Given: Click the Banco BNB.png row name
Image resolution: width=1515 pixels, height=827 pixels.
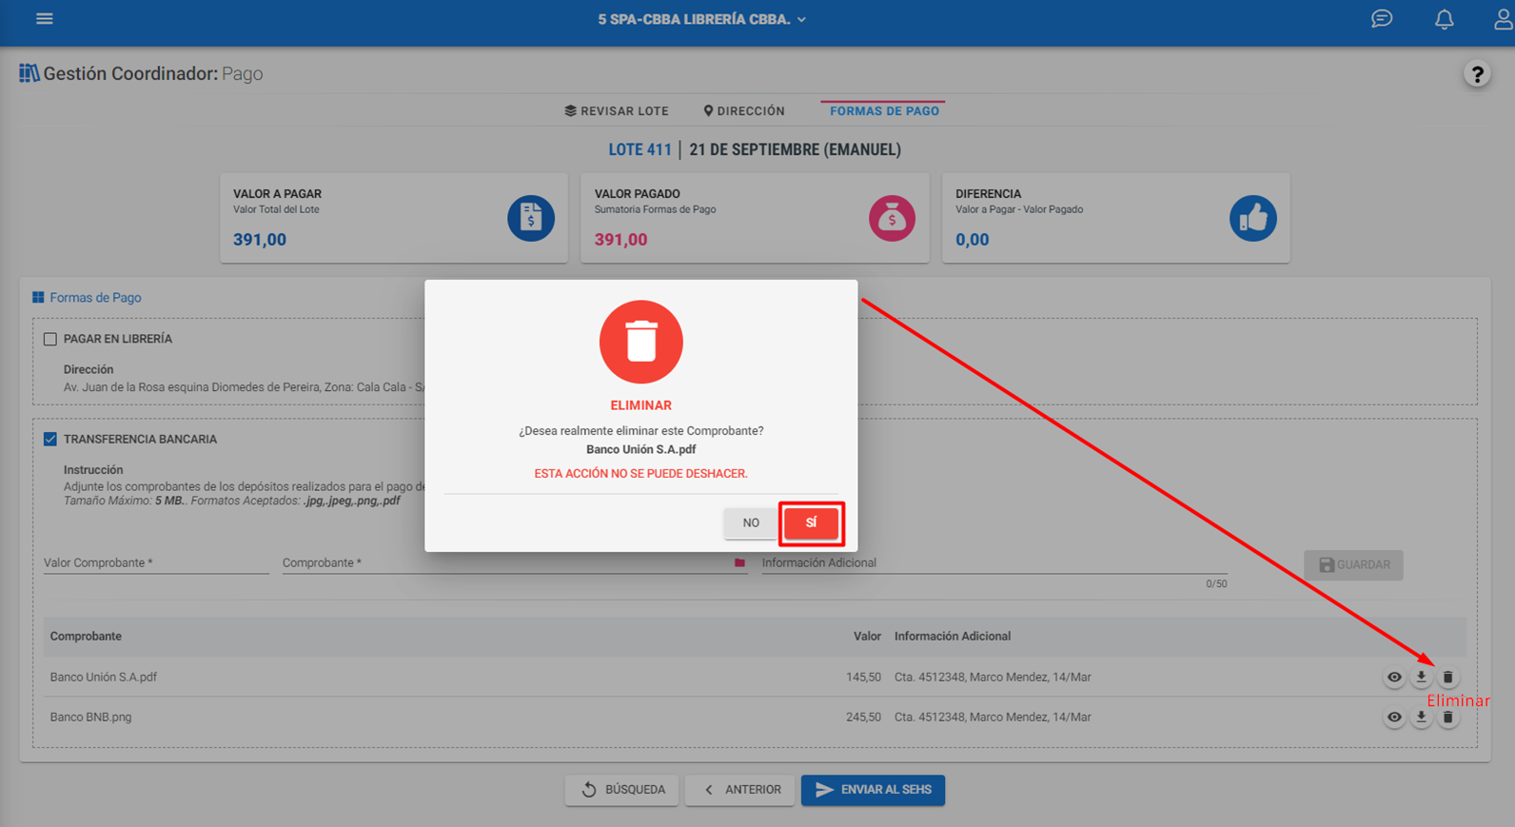Looking at the screenshot, I should click(x=90, y=718).
